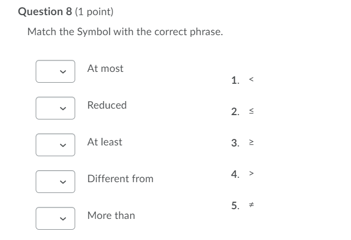Image resolution: width=351 pixels, height=240 pixels.
Task: Click the list number 2 label
Action: (235, 112)
